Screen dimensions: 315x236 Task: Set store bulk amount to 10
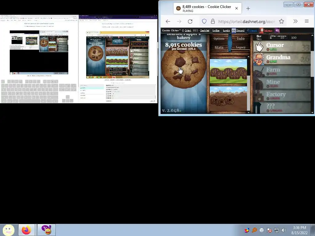[x=282, y=38]
